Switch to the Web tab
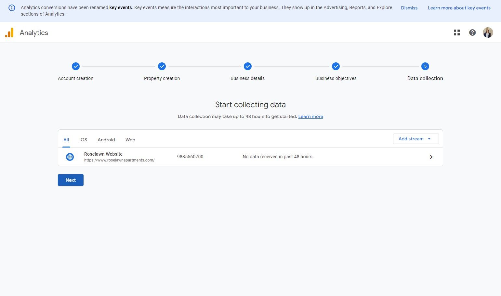The width and height of the screenshot is (501, 296). (130, 140)
